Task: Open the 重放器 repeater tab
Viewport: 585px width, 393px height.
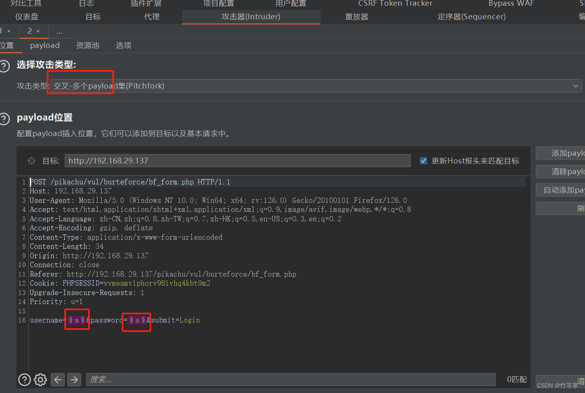Action: 357,17
